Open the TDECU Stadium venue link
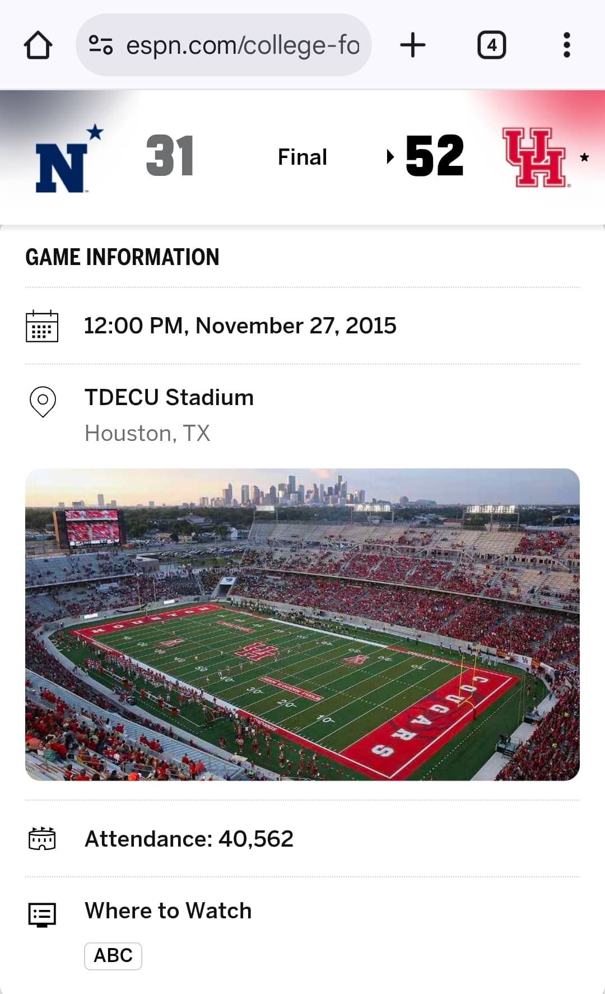The image size is (605, 994). pyautogui.click(x=169, y=397)
